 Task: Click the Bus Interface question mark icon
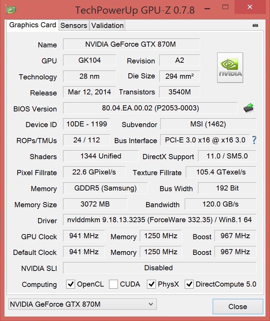[x=254, y=140]
